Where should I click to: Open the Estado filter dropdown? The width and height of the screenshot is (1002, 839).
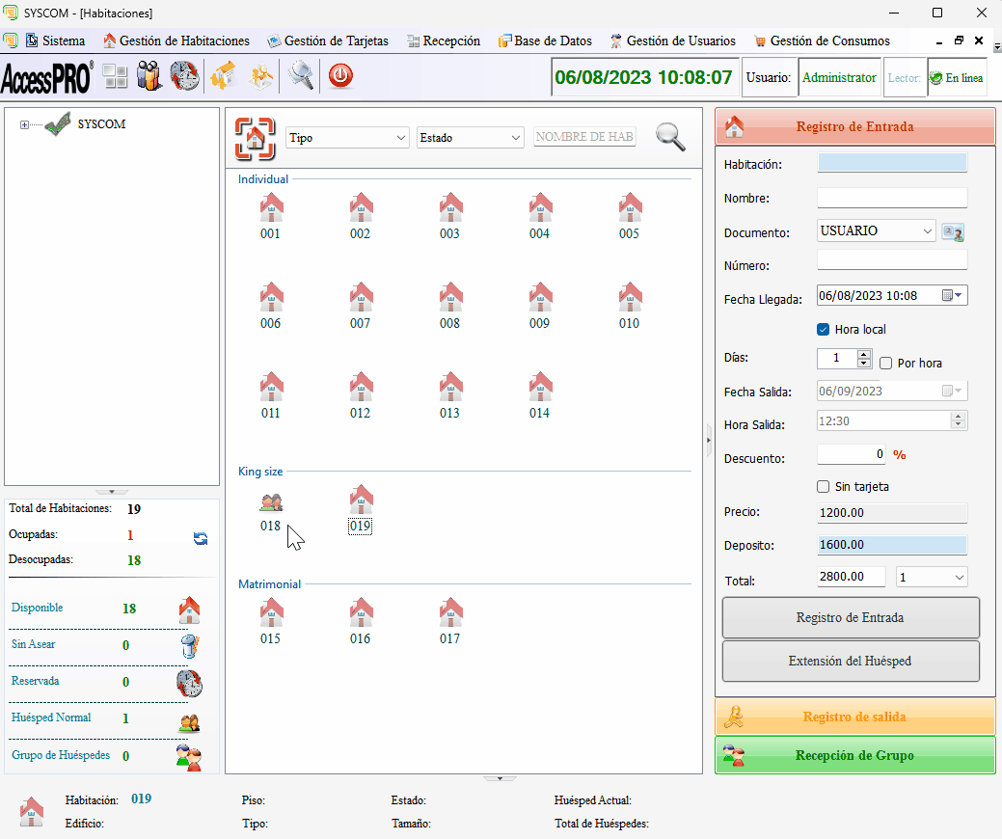click(x=471, y=138)
